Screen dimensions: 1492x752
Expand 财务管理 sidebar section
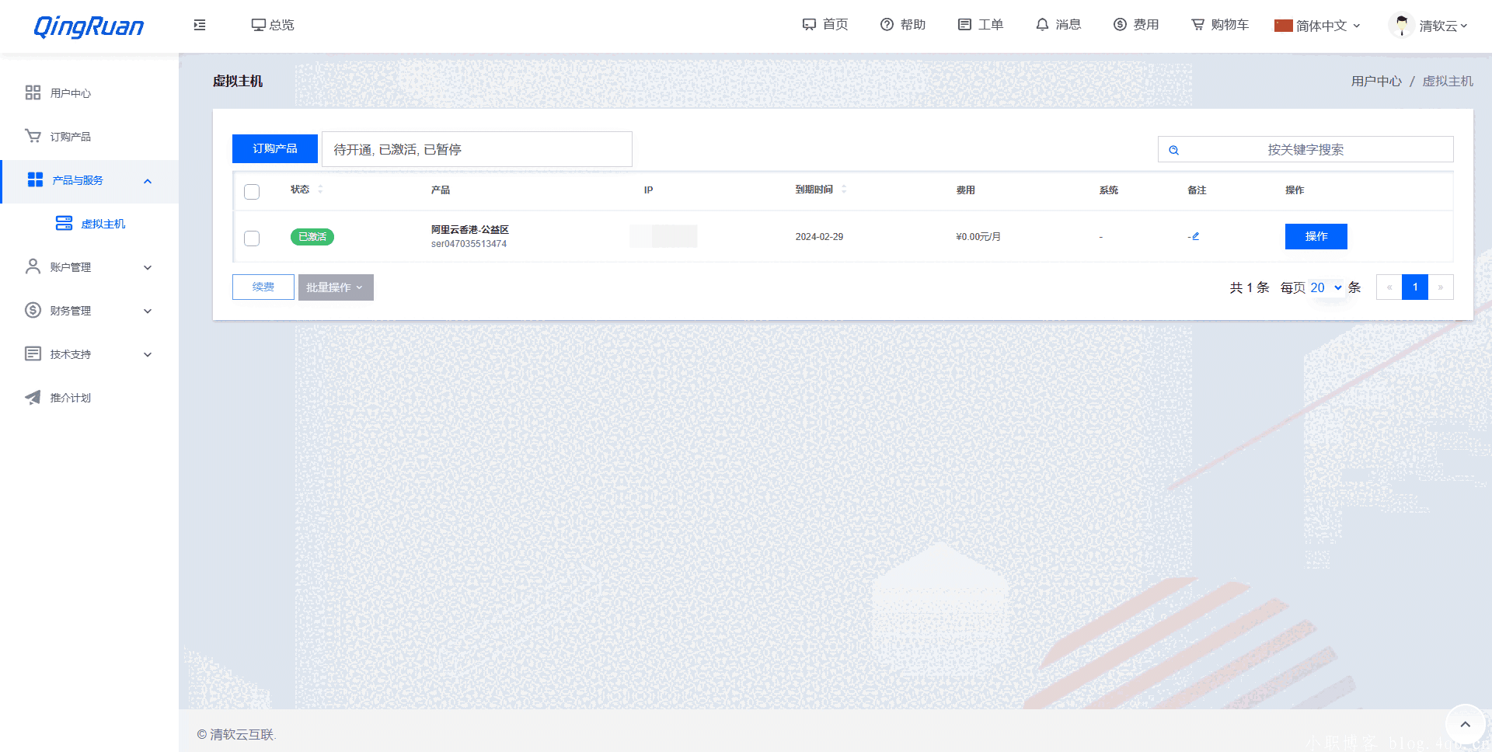click(x=89, y=311)
